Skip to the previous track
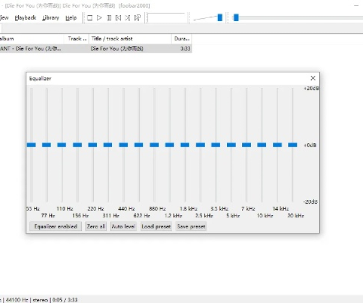Screen dimensions: 363x303 [119, 18]
